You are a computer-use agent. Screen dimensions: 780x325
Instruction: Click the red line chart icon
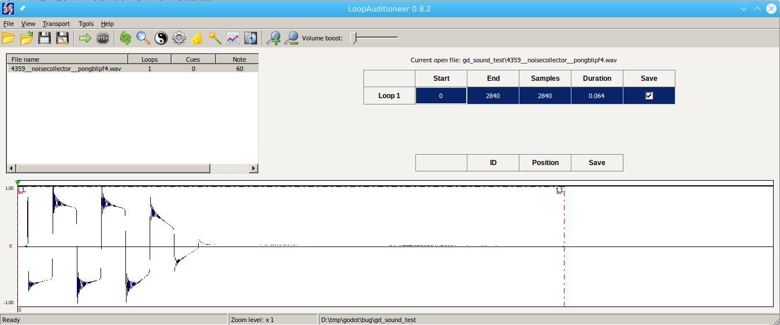[233, 39]
